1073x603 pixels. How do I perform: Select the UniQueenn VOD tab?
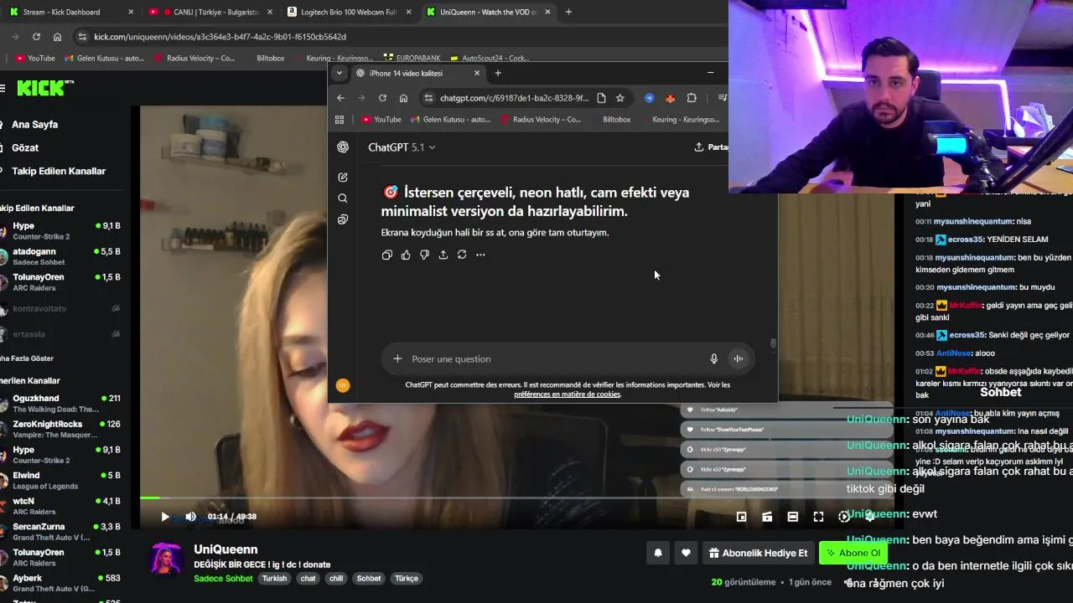pos(488,12)
